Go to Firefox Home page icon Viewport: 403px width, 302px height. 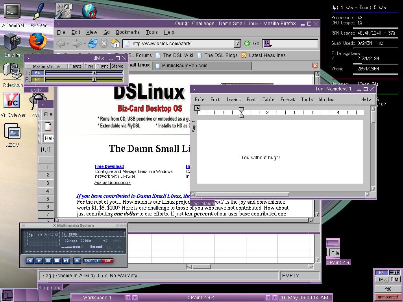click(x=115, y=43)
